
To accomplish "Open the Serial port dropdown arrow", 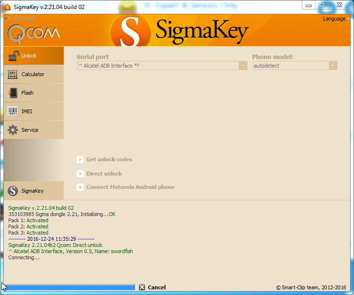I will pos(243,66).
